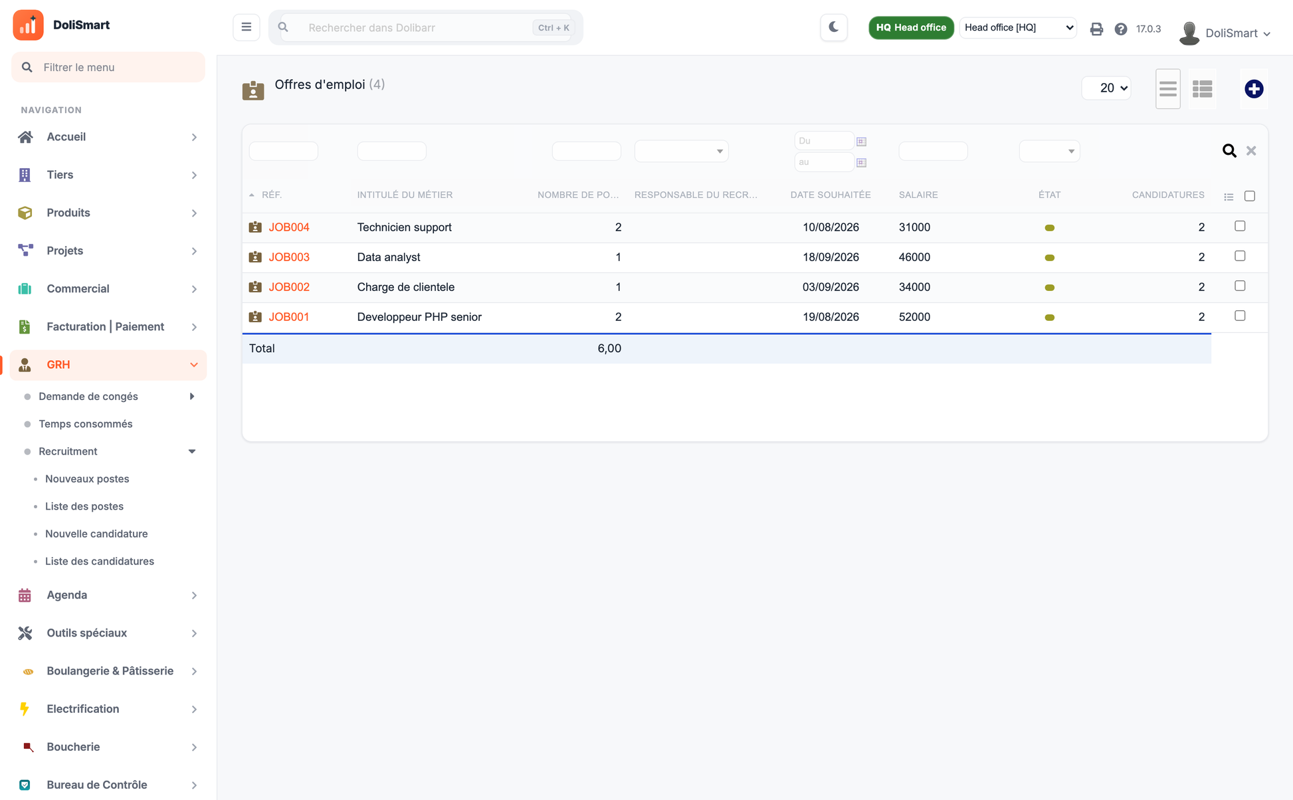1293x800 pixels.
Task: Focus the Salaire filter input
Action: pos(933,151)
